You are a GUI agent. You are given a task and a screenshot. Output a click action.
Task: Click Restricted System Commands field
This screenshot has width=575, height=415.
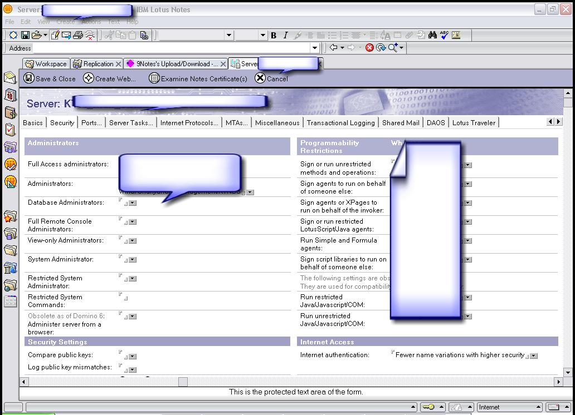point(123,296)
